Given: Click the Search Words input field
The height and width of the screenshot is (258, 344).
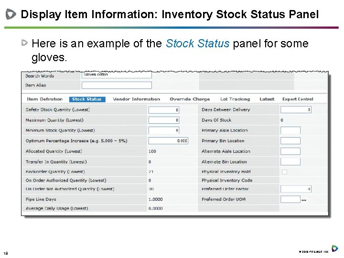Looking at the screenshot, I should (117, 75).
